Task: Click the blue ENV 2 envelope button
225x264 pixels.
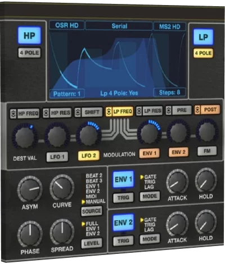Action: point(123,222)
